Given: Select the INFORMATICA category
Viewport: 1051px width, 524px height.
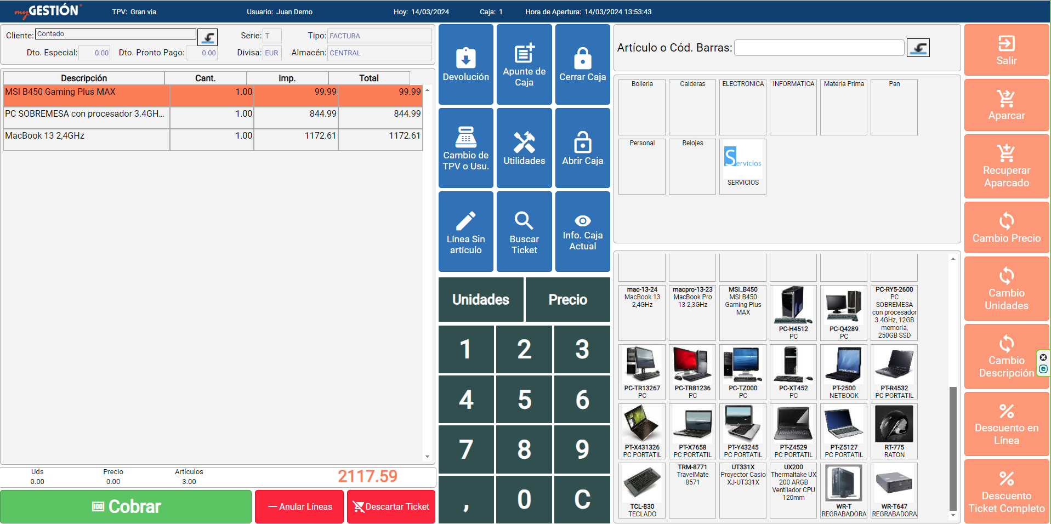Looking at the screenshot, I should click(793, 107).
